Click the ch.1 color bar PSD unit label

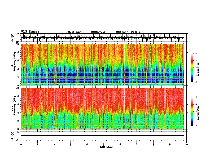[x=198, y=69]
